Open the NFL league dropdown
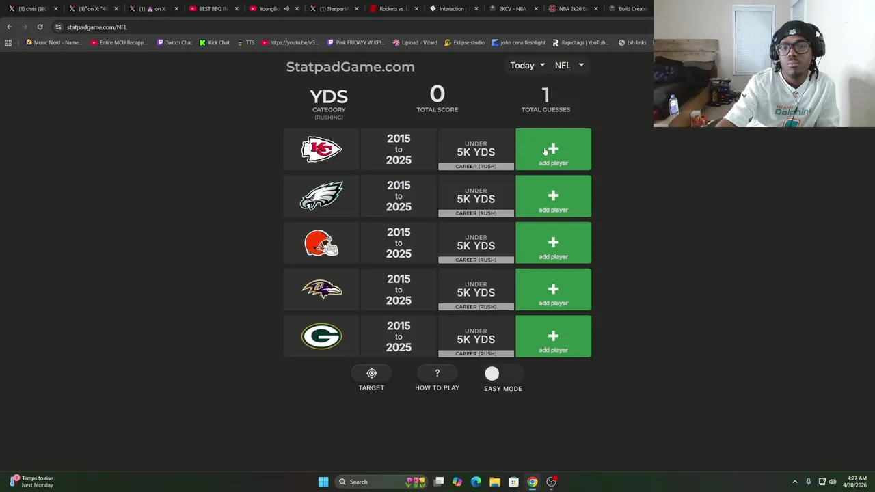Image resolution: width=875 pixels, height=492 pixels. [569, 66]
